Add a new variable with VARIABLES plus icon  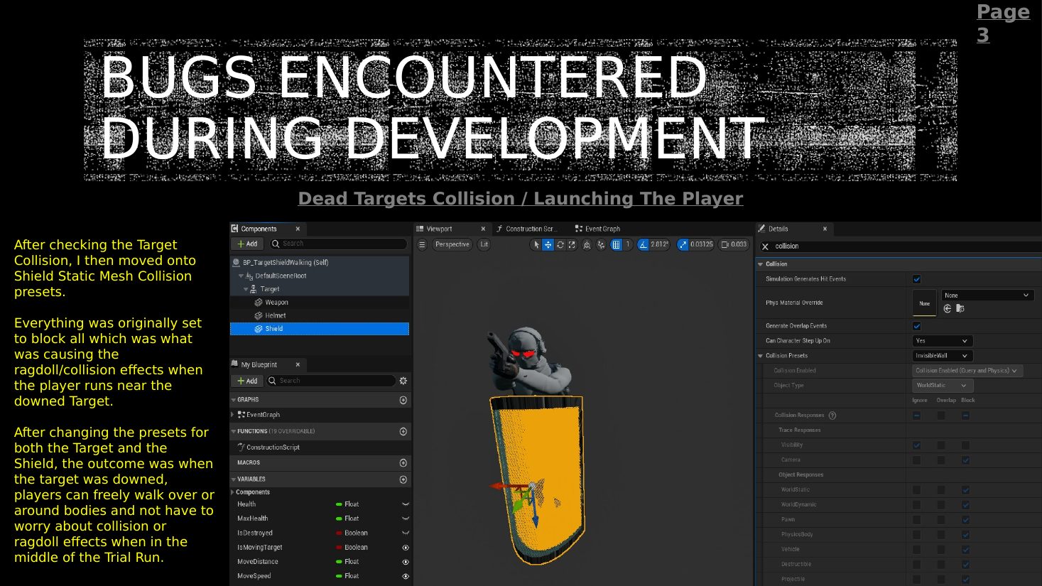tap(403, 479)
